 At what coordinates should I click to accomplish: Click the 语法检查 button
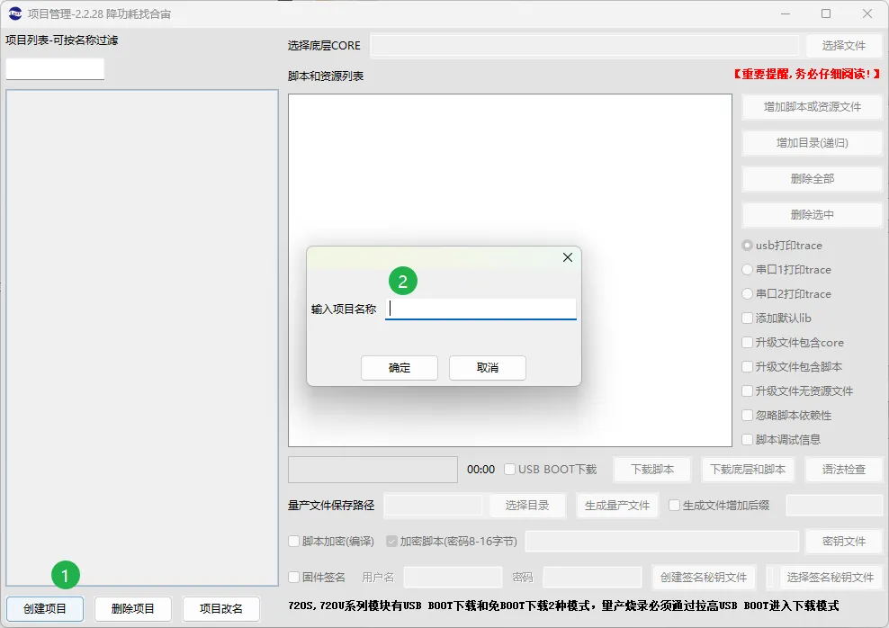pos(844,470)
